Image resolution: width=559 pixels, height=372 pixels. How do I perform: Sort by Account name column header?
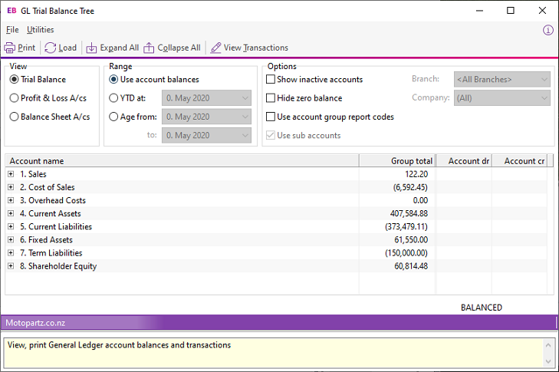pos(182,161)
